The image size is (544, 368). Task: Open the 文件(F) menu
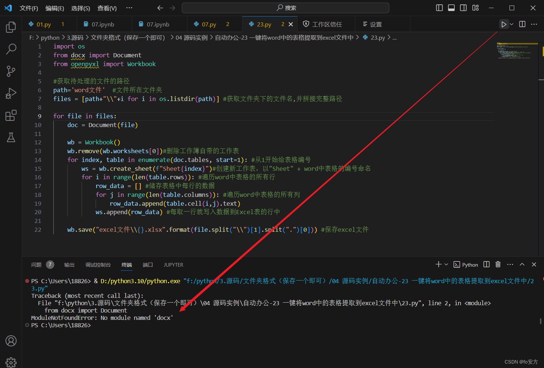point(29,8)
